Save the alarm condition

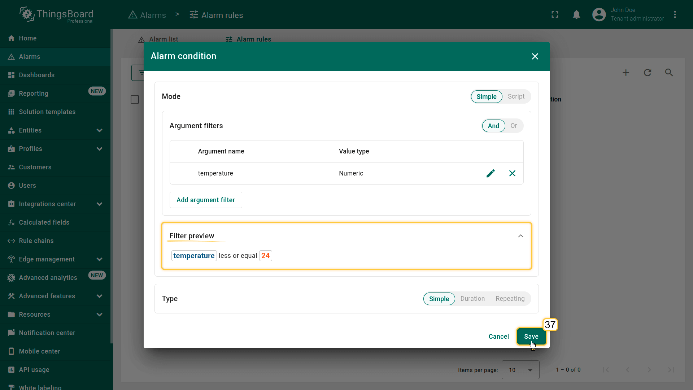click(531, 337)
